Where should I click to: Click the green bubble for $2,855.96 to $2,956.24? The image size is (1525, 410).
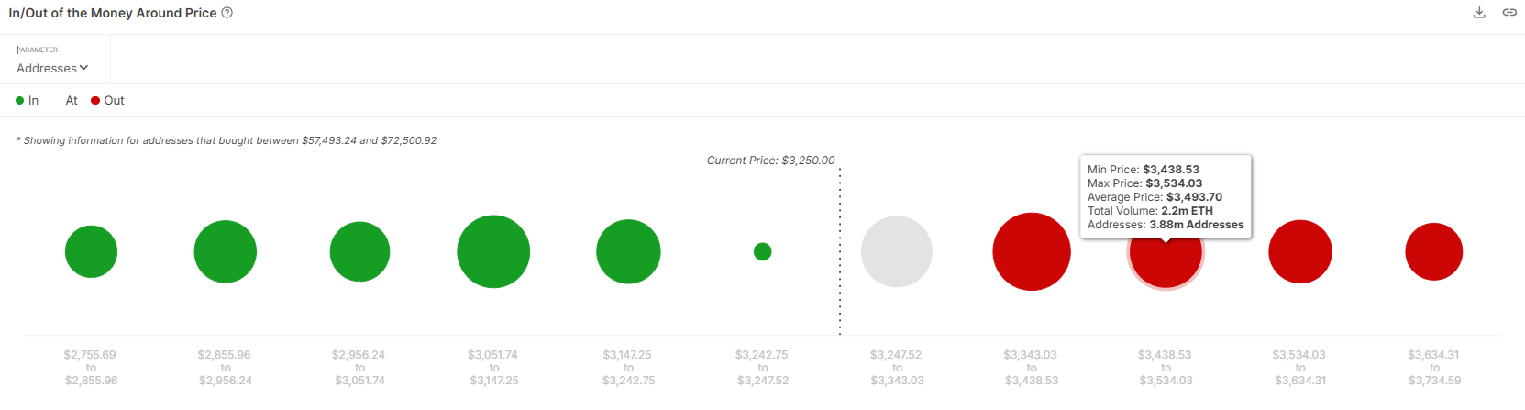226,251
